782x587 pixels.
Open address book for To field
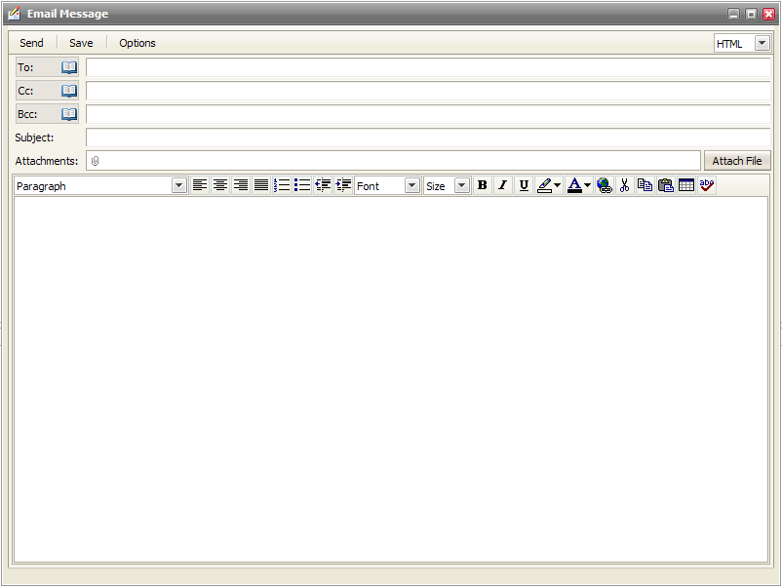pos(69,67)
